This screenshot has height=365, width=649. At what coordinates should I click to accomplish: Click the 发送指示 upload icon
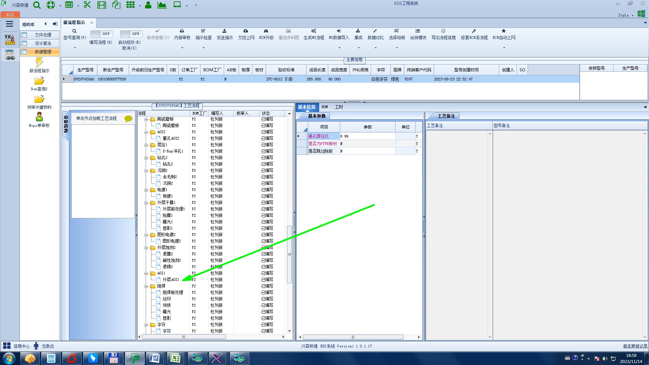224,31
